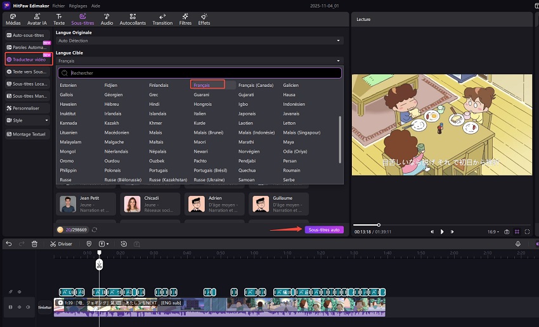539x327 pixels.
Task: Open the Médias tab in top toolbar
Action: coord(13,19)
